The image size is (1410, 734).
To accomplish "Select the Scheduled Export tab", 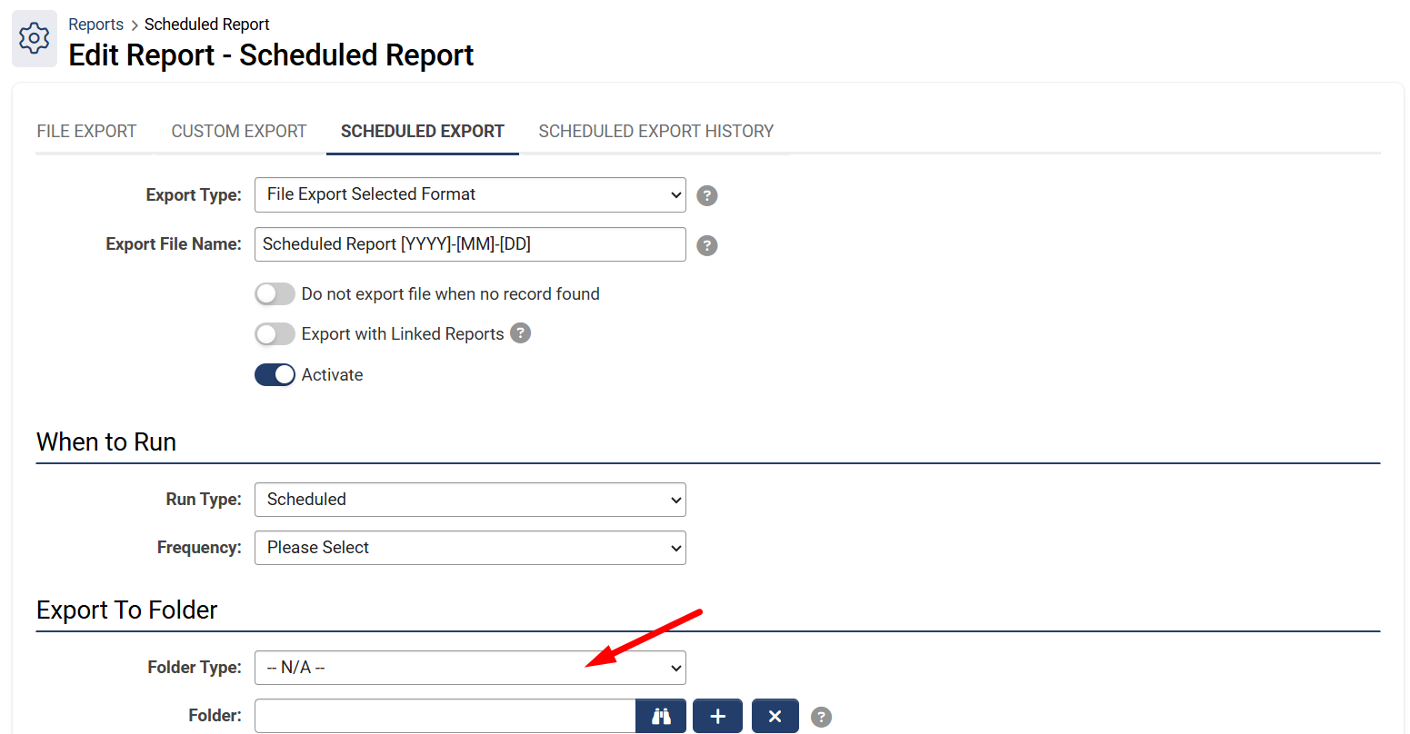I will point(423,132).
